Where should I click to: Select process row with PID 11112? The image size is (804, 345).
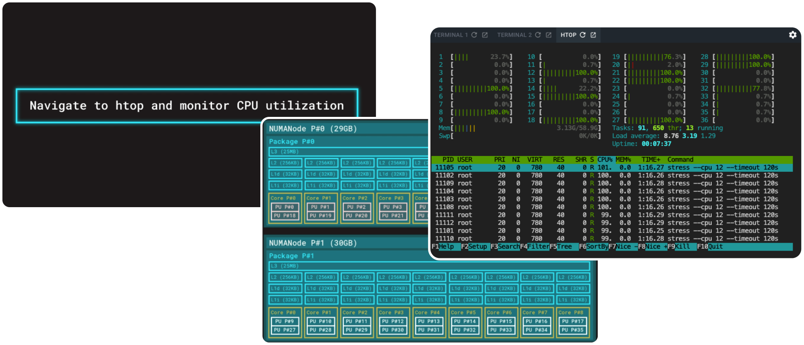pos(612,223)
